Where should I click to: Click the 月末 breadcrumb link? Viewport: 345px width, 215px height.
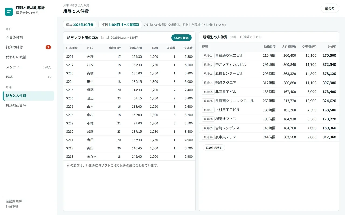click(x=66, y=5)
